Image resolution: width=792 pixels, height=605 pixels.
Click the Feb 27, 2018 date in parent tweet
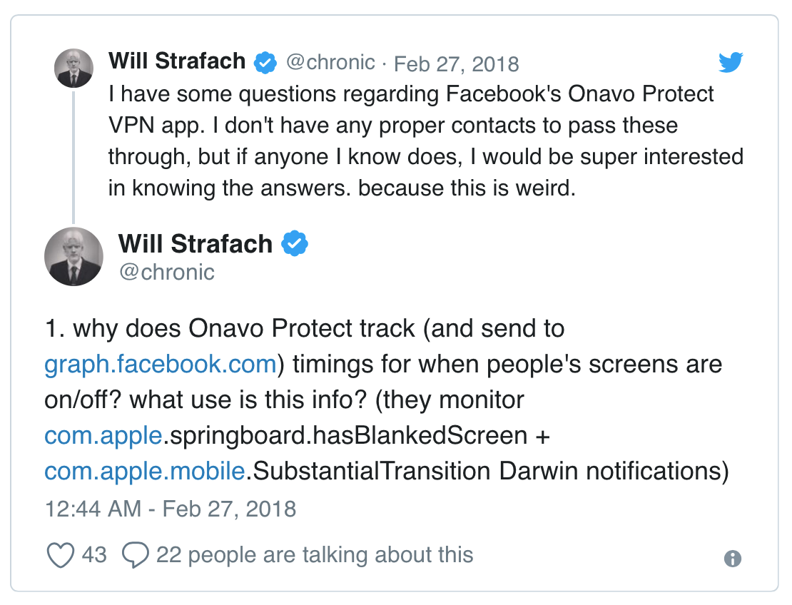457,63
